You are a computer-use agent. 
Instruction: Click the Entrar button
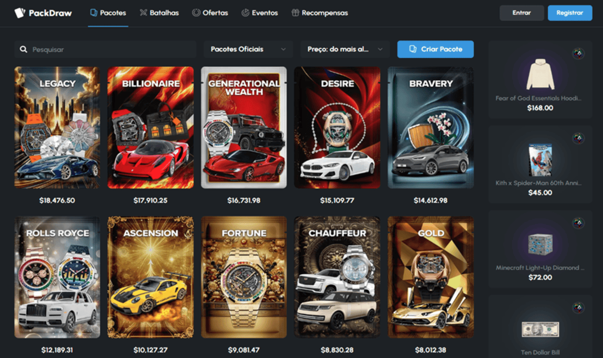coord(521,13)
